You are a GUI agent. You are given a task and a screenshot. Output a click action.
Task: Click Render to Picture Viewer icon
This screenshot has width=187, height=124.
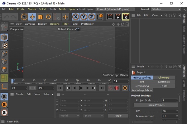pyautogui.click(x=118, y=17)
